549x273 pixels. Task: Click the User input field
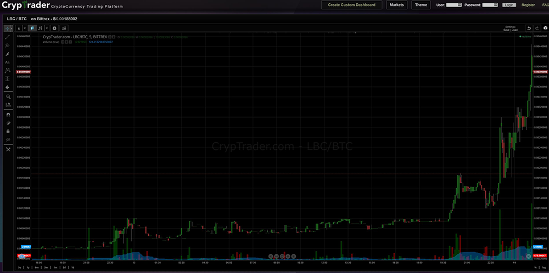(x=454, y=5)
